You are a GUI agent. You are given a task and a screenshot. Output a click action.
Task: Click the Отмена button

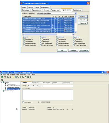tap(73, 50)
